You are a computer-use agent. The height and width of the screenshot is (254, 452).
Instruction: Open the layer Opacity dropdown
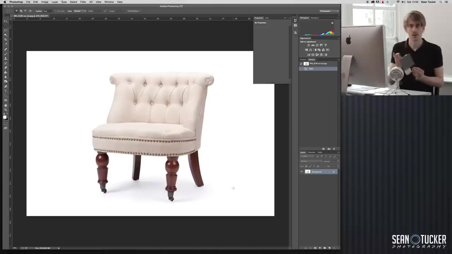pyautogui.click(x=337, y=161)
